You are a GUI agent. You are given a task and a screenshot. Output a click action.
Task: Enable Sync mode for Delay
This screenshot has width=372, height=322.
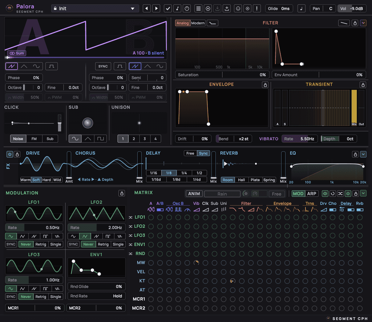click(203, 153)
